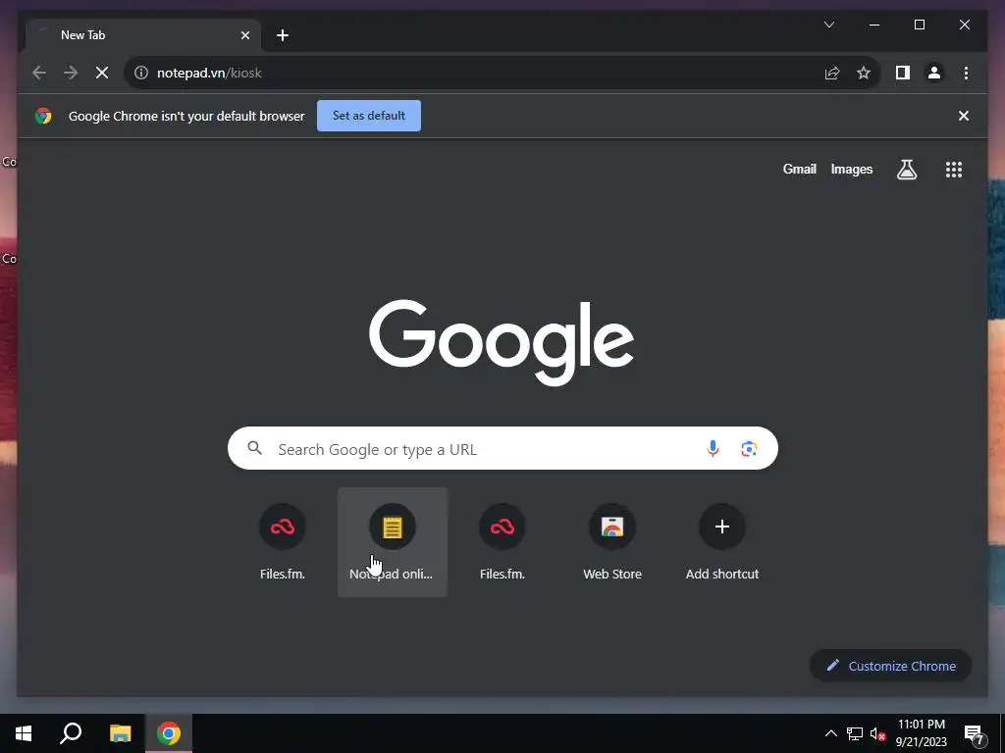
Task: Open Gmail link
Action: [799, 169]
